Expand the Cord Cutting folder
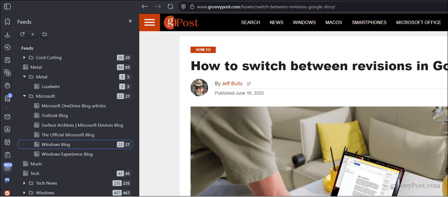 pos(24,58)
